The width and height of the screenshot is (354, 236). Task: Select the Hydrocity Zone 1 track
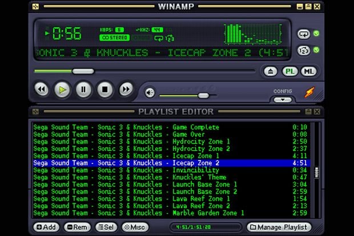click(x=172, y=142)
